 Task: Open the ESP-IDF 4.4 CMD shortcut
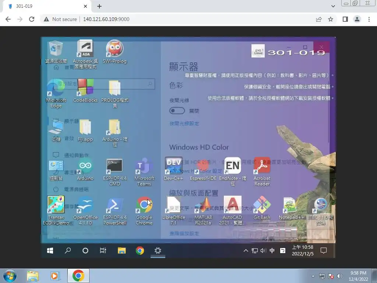pos(115,172)
